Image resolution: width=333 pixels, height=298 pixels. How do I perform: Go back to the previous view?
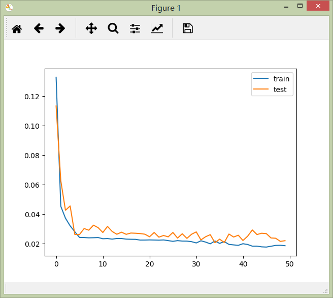(39, 28)
